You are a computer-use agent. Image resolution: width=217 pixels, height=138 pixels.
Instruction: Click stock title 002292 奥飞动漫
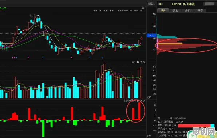[x=183, y=4]
